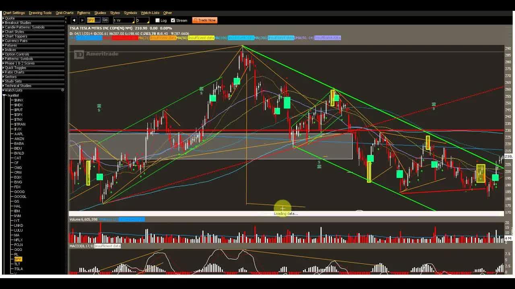Open the Drawing Tools menu
Image resolution: width=515 pixels, height=289 pixels.
point(40,13)
